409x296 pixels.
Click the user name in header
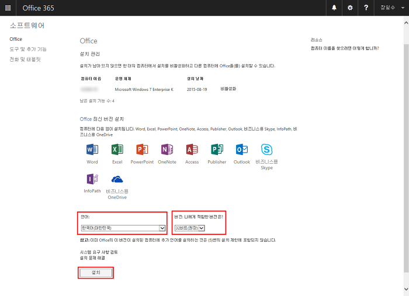pyautogui.click(x=387, y=8)
